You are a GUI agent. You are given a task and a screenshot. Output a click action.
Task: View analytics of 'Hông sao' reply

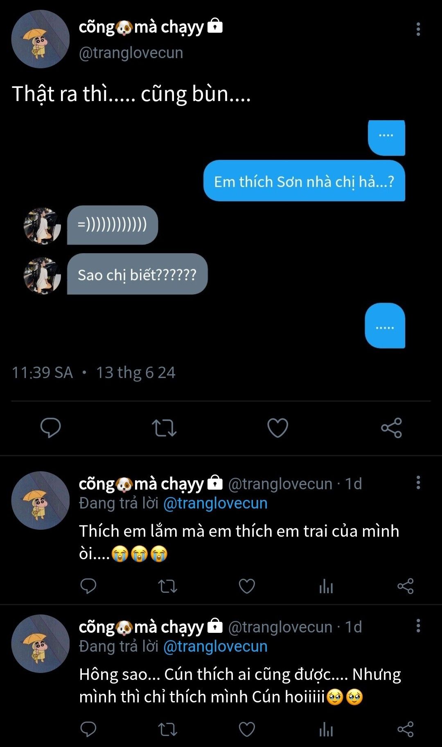[x=326, y=729]
